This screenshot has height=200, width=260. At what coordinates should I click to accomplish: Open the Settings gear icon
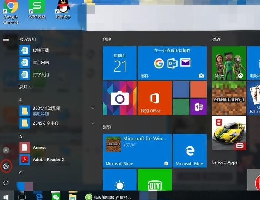click(6, 166)
